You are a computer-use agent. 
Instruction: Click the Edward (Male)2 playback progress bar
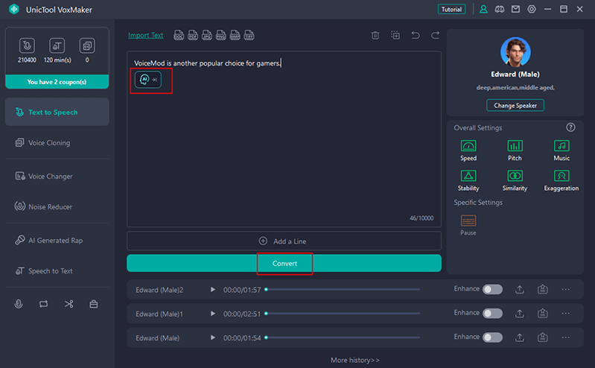[343, 289]
